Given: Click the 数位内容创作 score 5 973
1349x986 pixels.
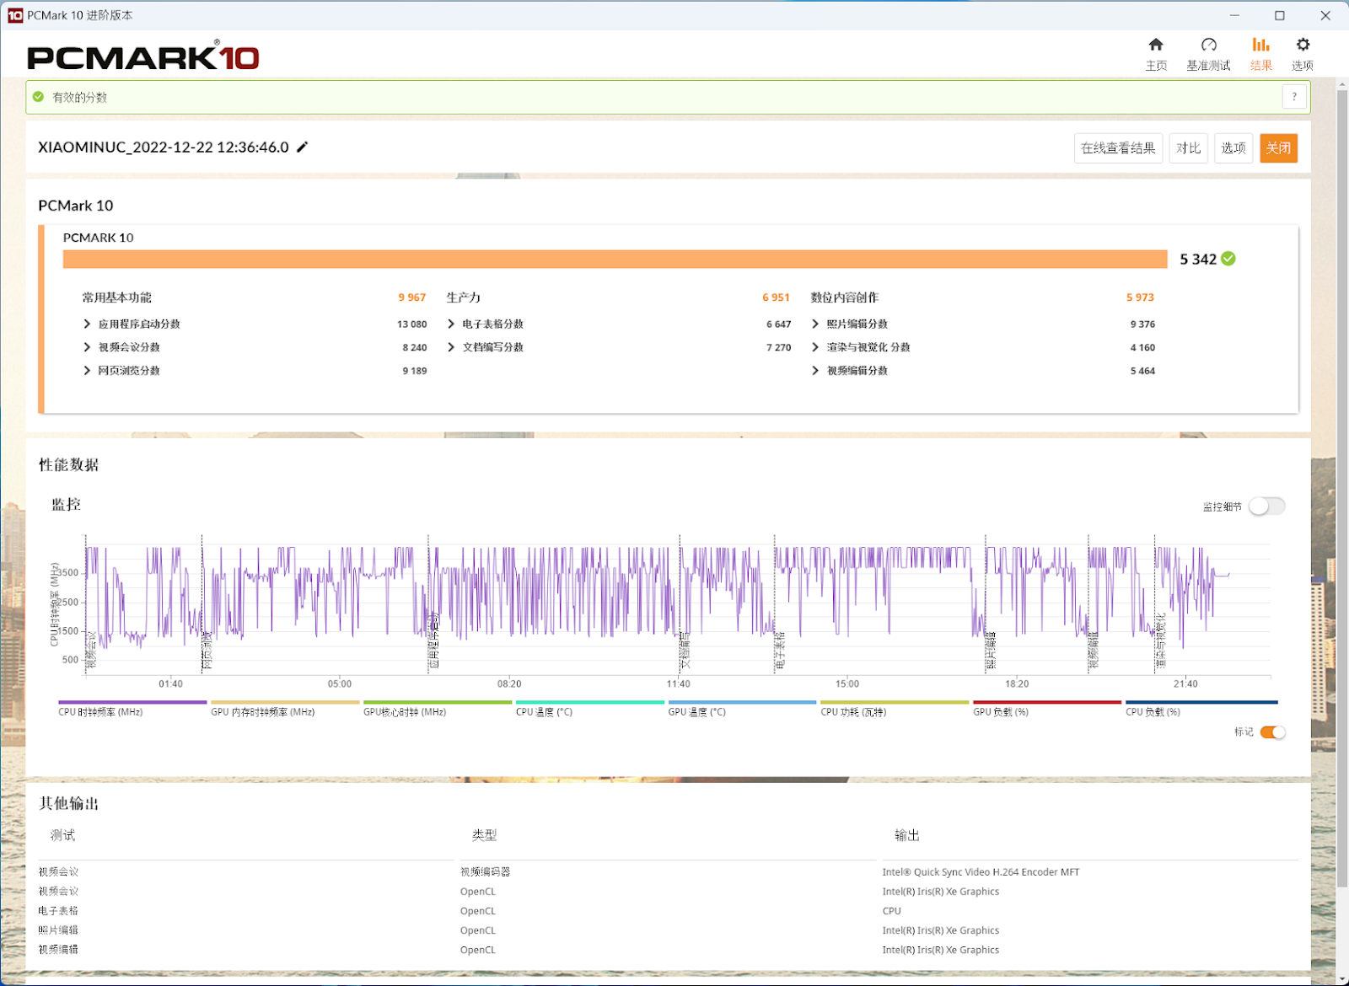Looking at the screenshot, I should point(1140,297).
